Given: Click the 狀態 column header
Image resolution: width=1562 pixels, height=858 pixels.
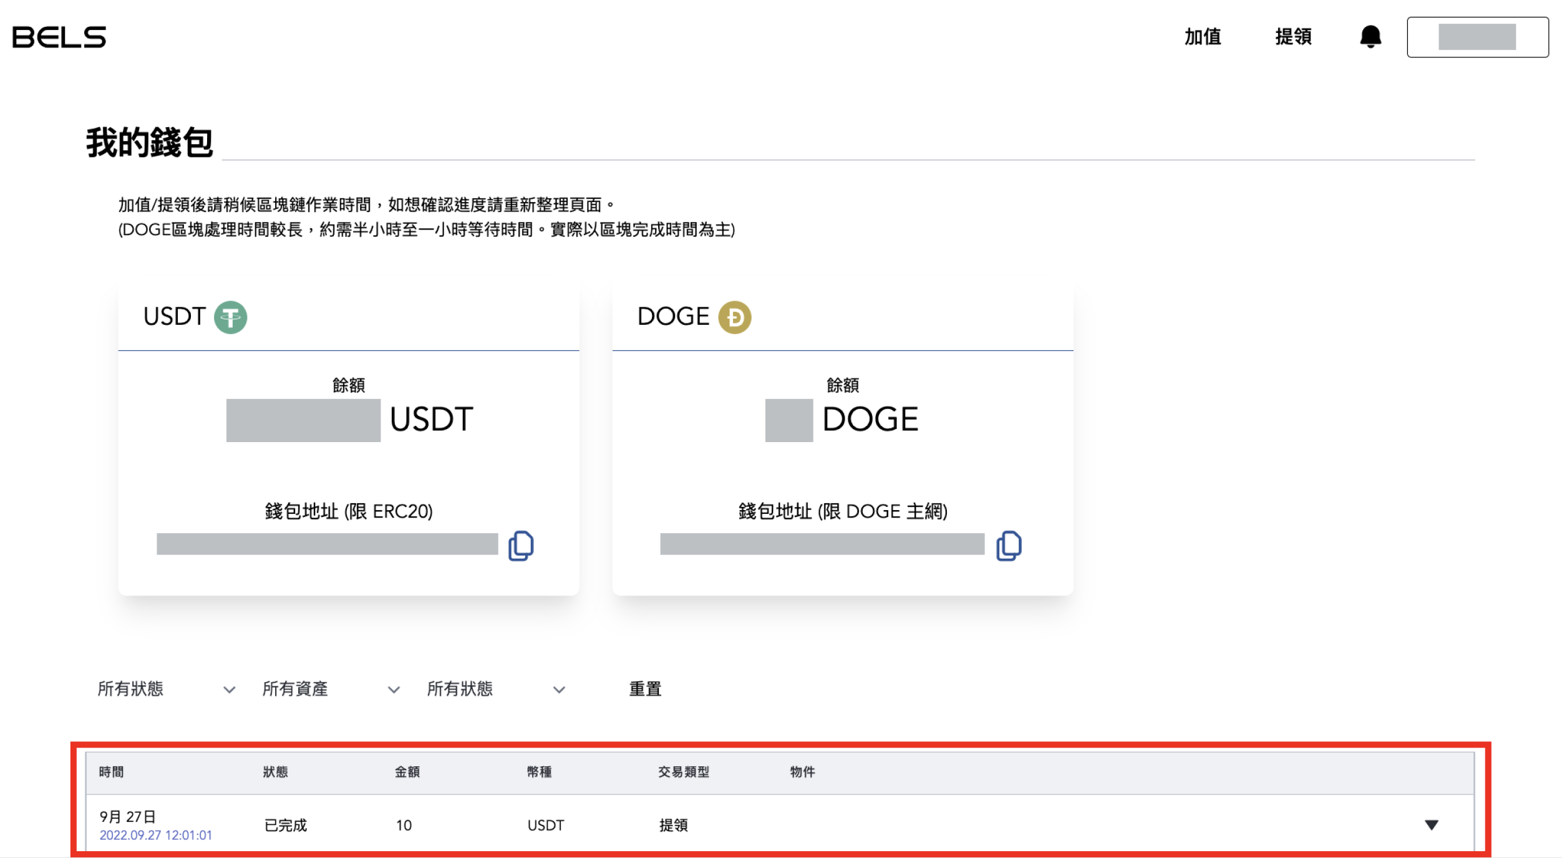Looking at the screenshot, I should click(x=275, y=772).
